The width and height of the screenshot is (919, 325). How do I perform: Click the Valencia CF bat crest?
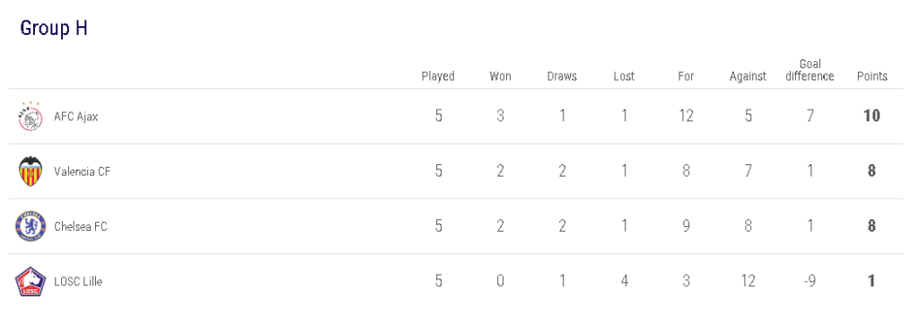pyautogui.click(x=30, y=171)
